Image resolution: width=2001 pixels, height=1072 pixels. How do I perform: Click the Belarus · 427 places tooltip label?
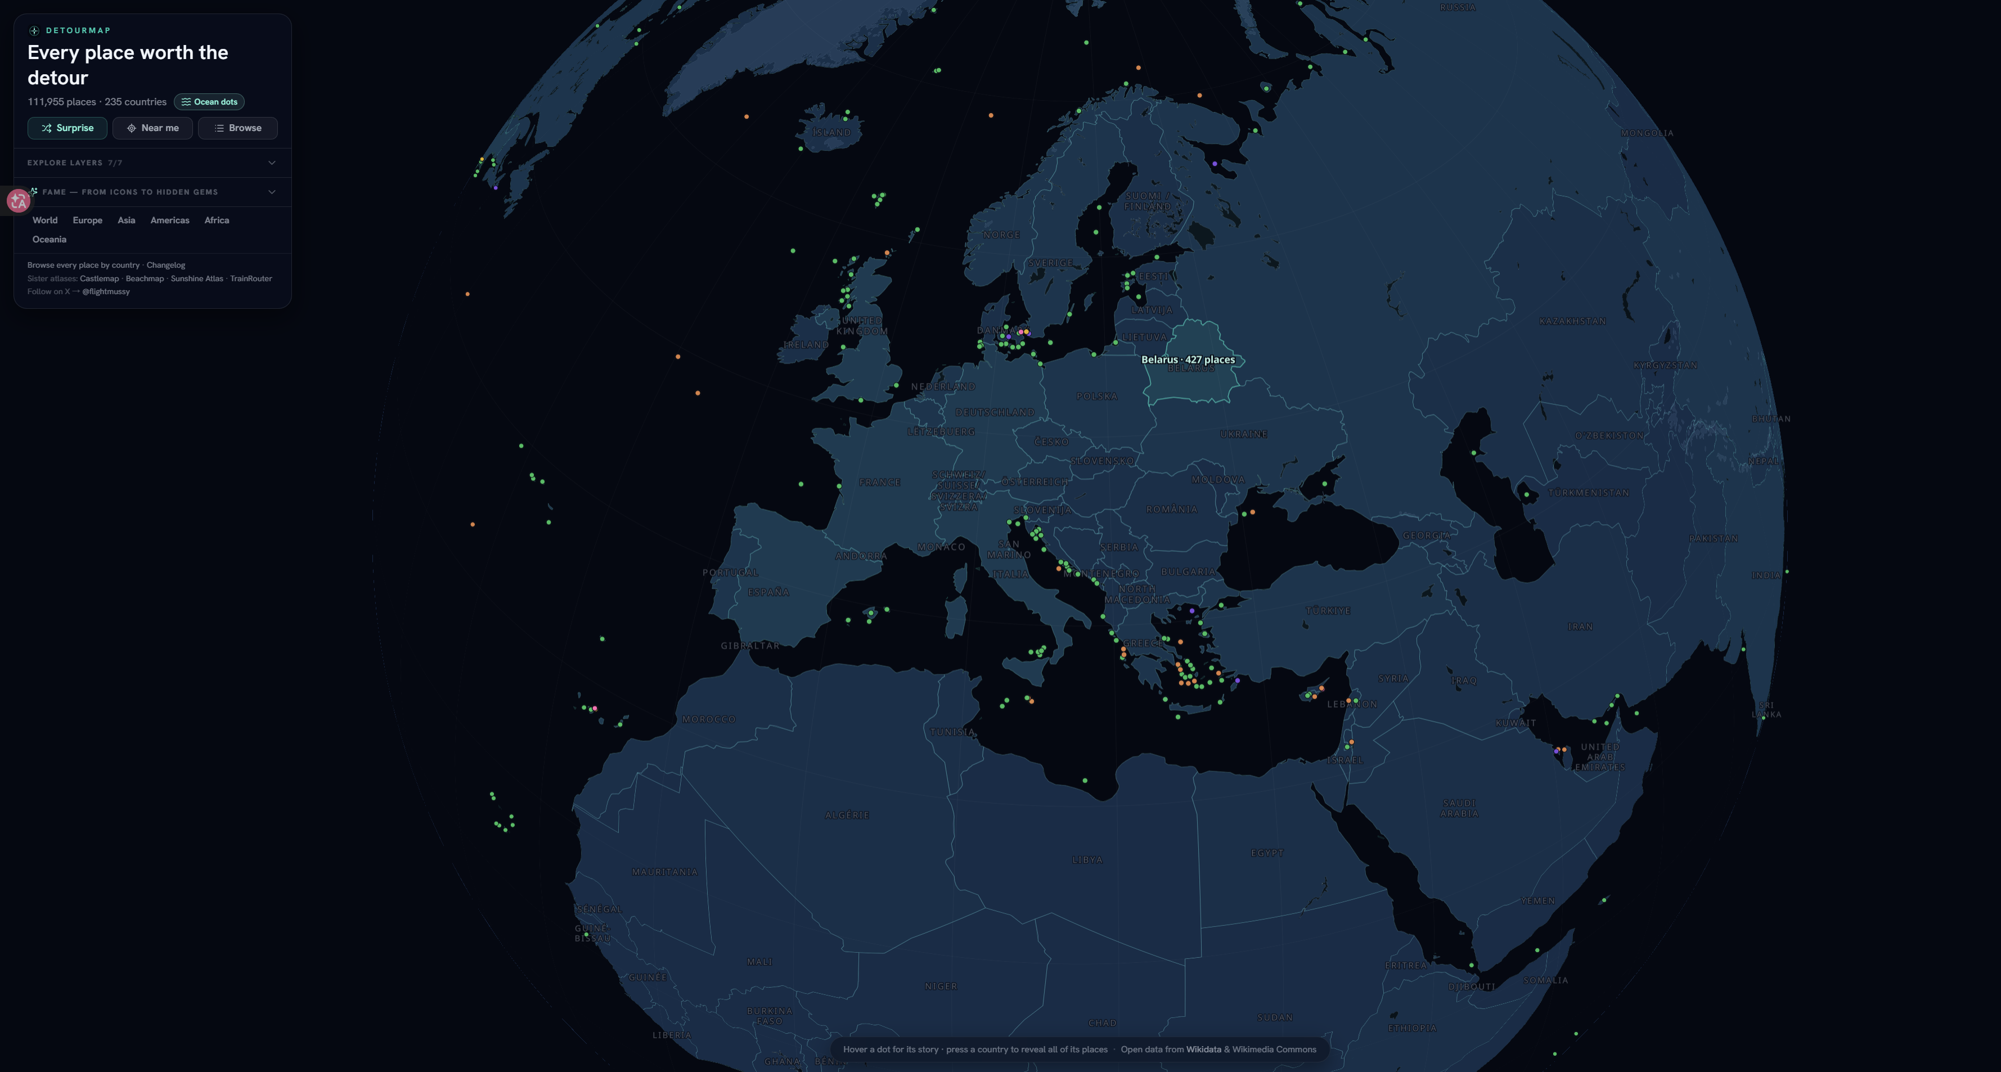coord(1188,359)
